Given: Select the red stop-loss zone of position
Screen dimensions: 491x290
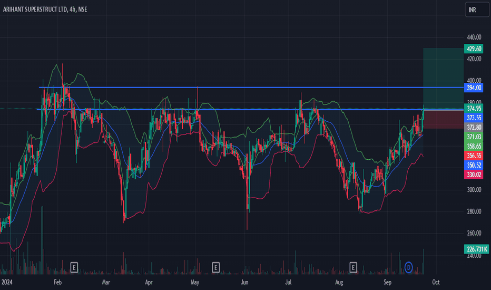Looking at the screenshot, I should point(443,119).
